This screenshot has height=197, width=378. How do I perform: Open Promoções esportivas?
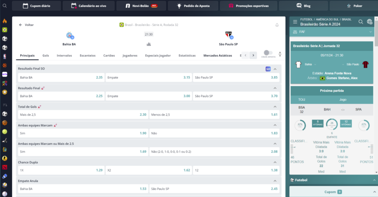click(x=248, y=6)
